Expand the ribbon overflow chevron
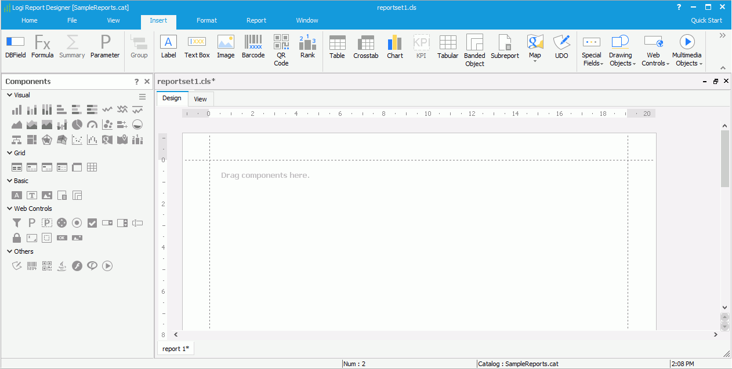The width and height of the screenshot is (732, 369). 723,35
